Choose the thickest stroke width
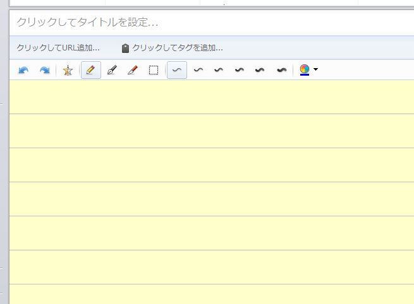This screenshot has width=414, height=304. pos(282,70)
